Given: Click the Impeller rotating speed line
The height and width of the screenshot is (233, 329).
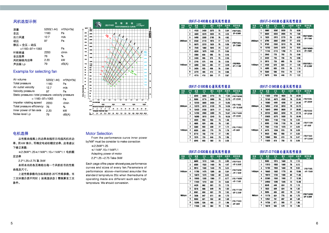Looking at the screenshot, I should pos(28,103).
